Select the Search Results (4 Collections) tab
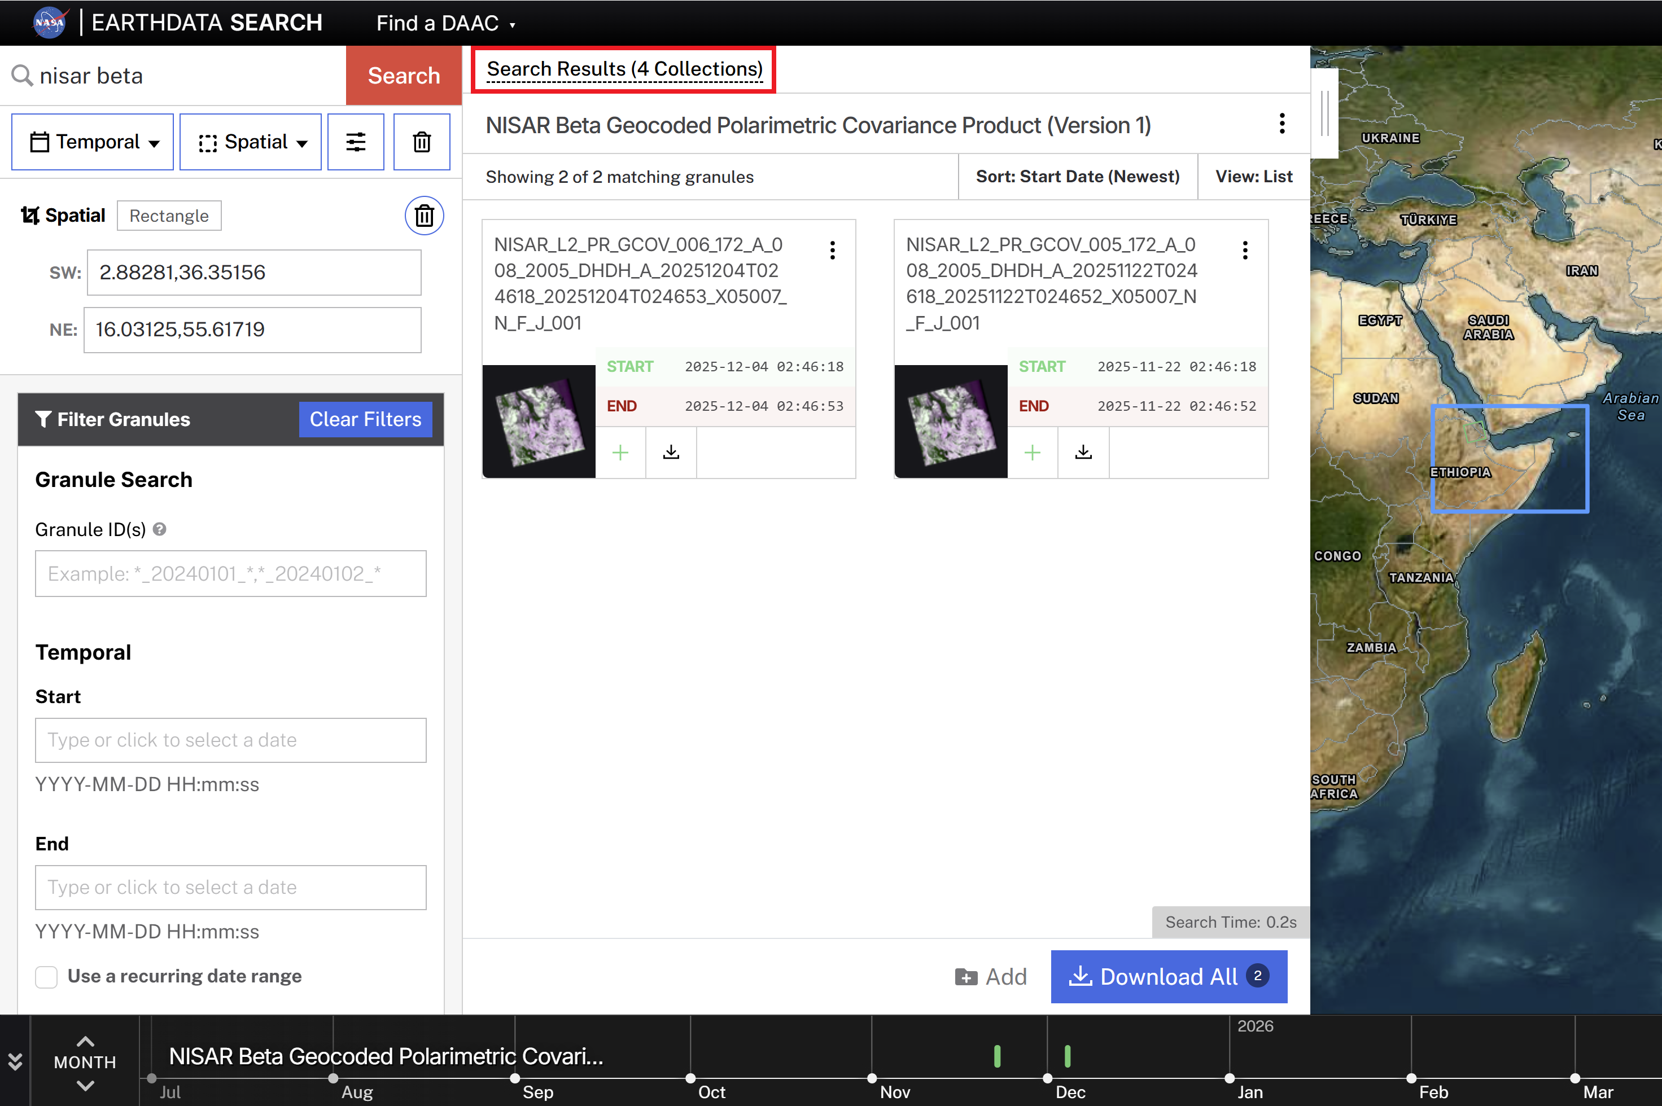 click(x=623, y=68)
